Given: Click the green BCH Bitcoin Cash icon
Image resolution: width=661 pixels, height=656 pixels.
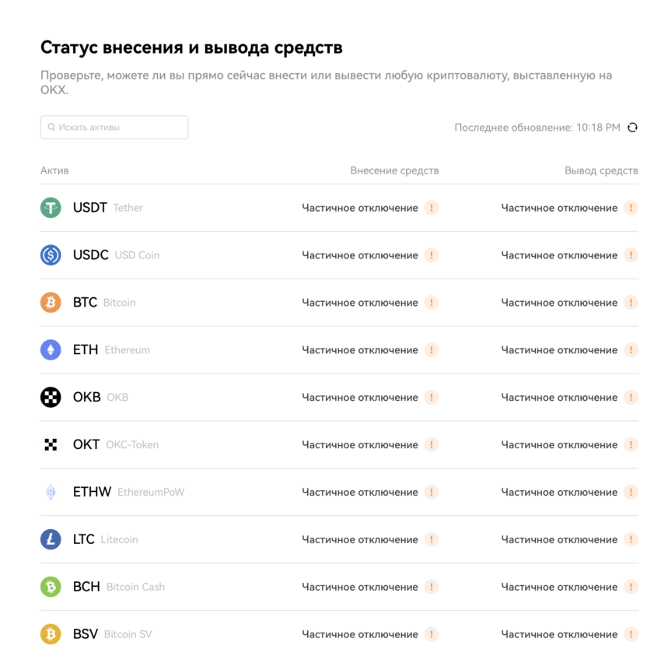Looking at the screenshot, I should tap(51, 587).
